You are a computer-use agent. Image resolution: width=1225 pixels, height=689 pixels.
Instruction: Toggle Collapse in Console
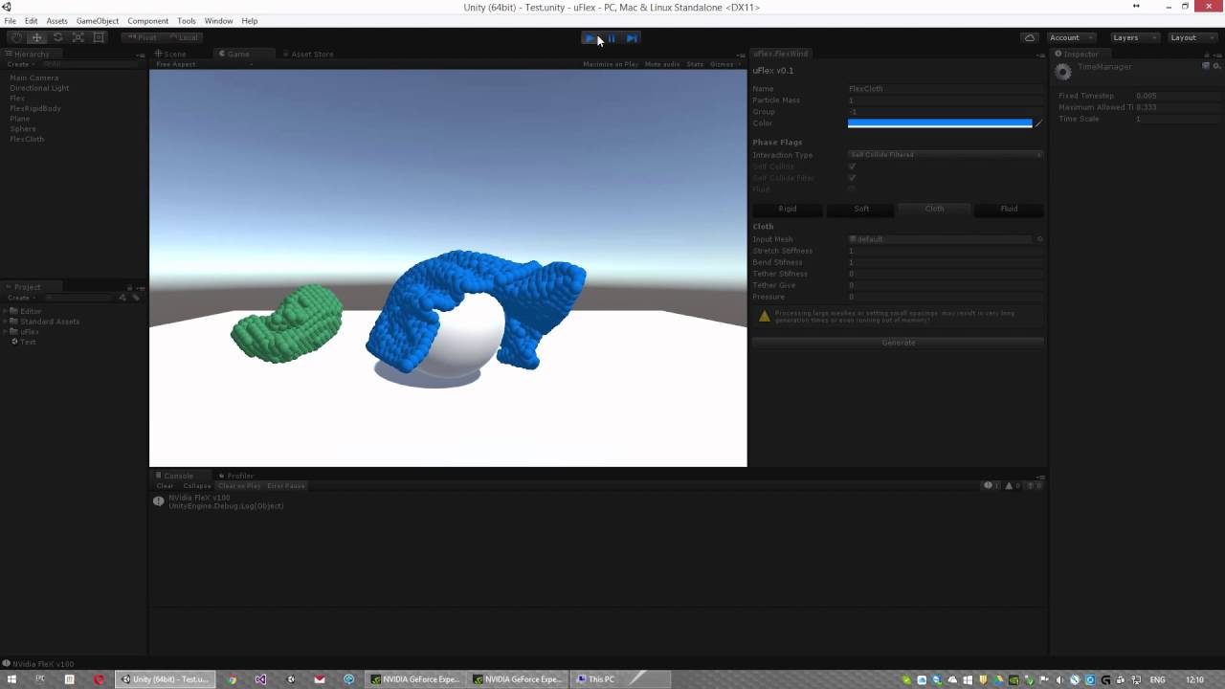point(197,485)
